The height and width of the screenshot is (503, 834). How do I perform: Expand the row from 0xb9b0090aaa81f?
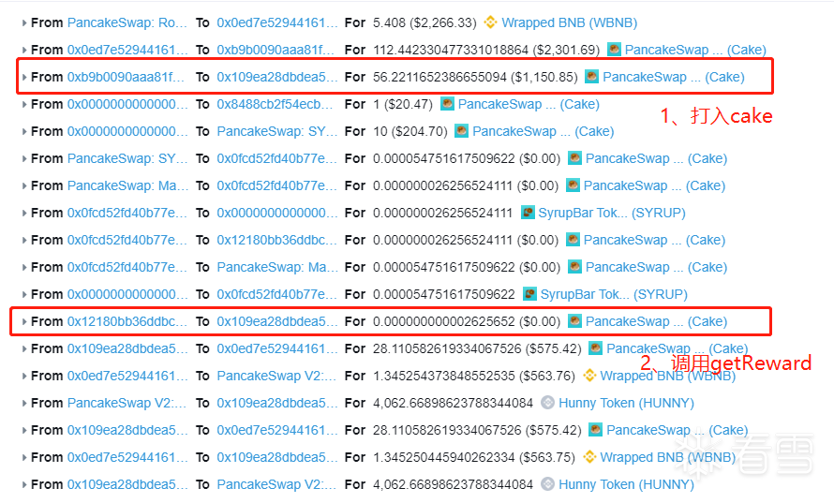click(24, 77)
